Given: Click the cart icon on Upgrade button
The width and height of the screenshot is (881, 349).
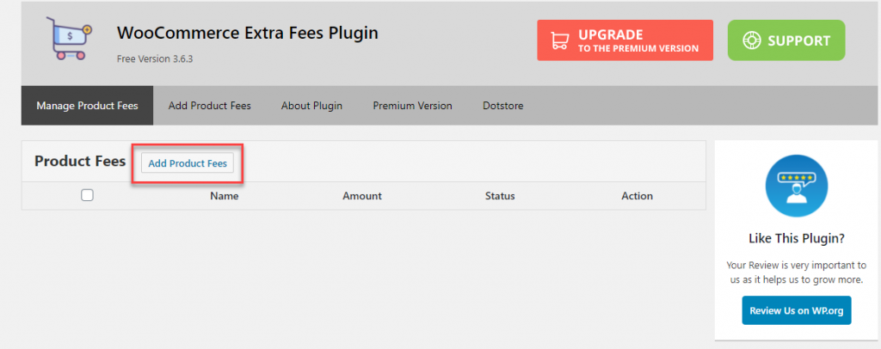Looking at the screenshot, I should (x=559, y=40).
